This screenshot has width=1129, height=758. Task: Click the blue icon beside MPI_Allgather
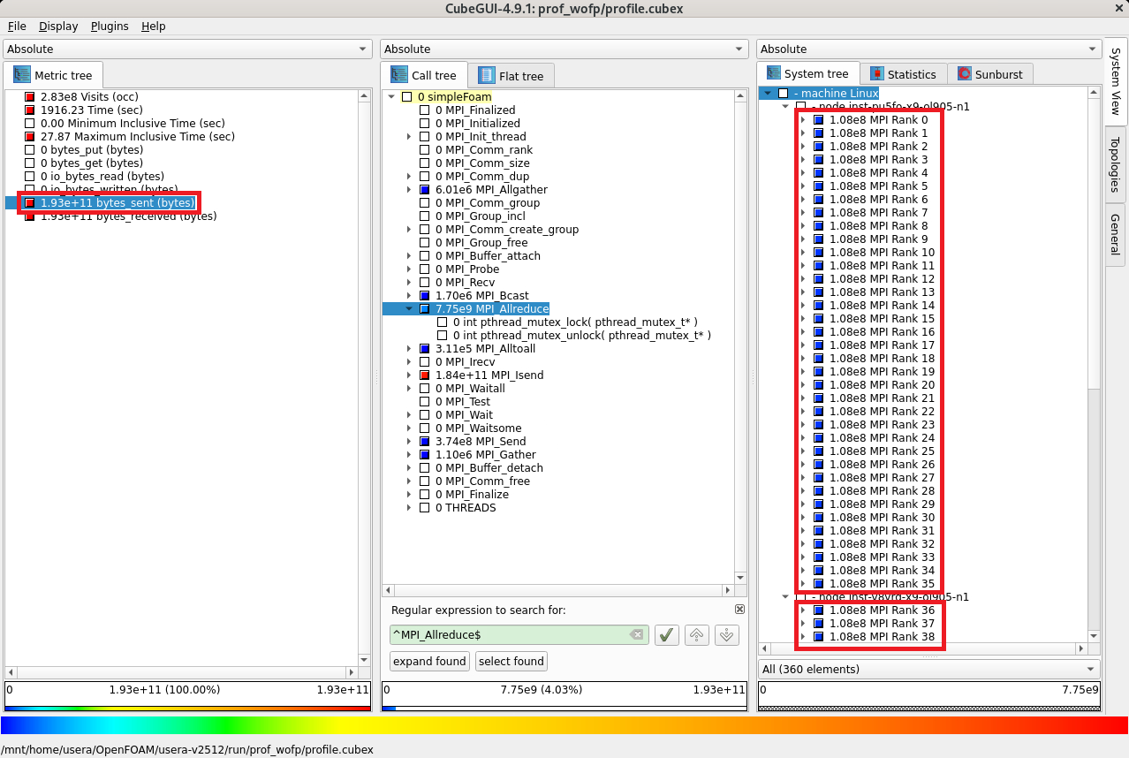pyautogui.click(x=425, y=190)
